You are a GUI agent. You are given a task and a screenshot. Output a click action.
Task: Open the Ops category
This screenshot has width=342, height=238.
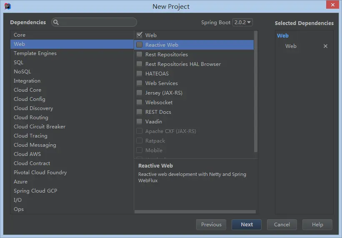coord(72,209)
